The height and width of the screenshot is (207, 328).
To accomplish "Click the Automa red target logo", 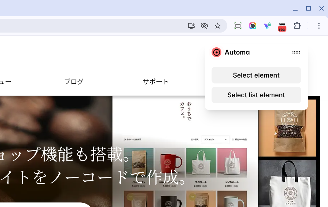I will [216, 52].
